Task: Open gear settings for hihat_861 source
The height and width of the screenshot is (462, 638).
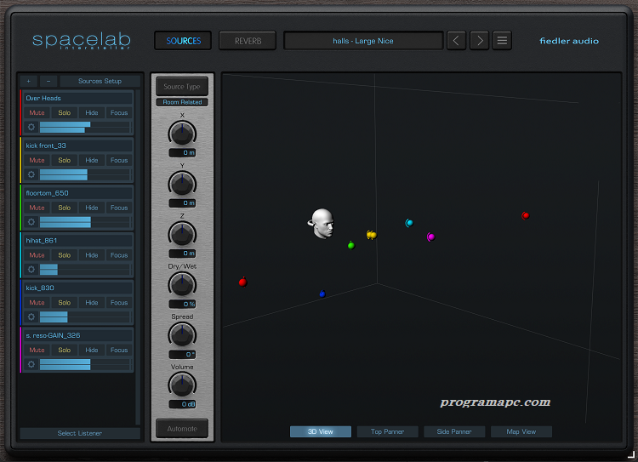Action: pyautogui.click(x=31, y=270)
